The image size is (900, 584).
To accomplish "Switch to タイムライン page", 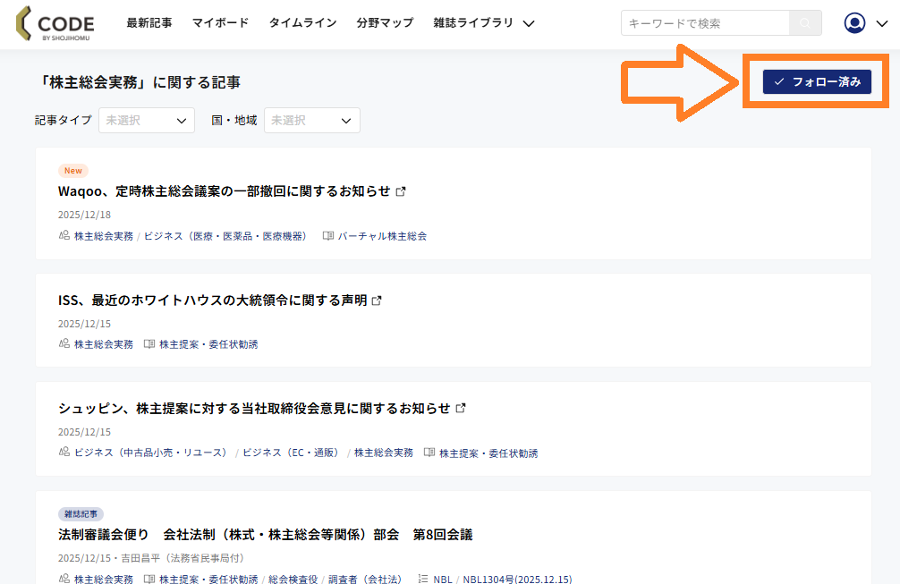I will click(302, 23).
